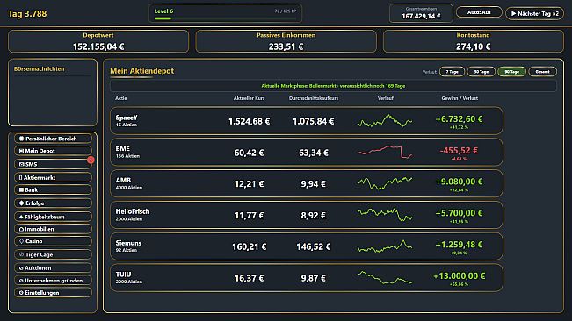The height and width of the screenshot is (321, 572).
Task: Click the red SMS notification badge
Action: pyautogui.click(x=91, y=160)
